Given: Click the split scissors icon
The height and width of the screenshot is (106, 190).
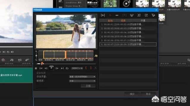Looking at the screenshot, I should point(96,68).
